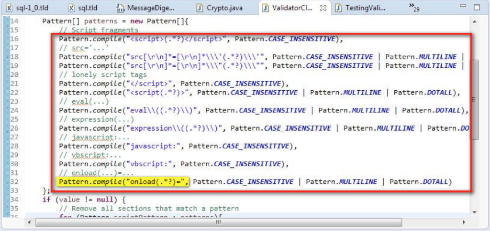The image size is (490, 231).
Task: Click "if (value != null) {" line
Action: click(x=84, y=199)
